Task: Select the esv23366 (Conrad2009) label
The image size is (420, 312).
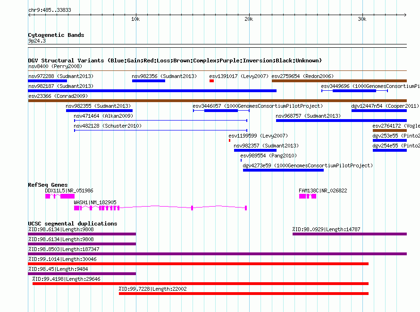Action: [x=58, y=96]
